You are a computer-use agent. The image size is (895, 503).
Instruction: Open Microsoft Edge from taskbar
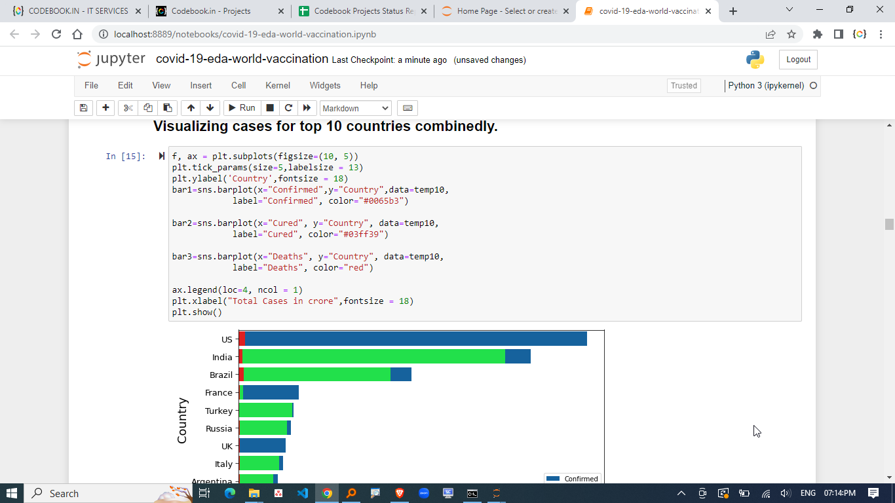coord(229,493)
